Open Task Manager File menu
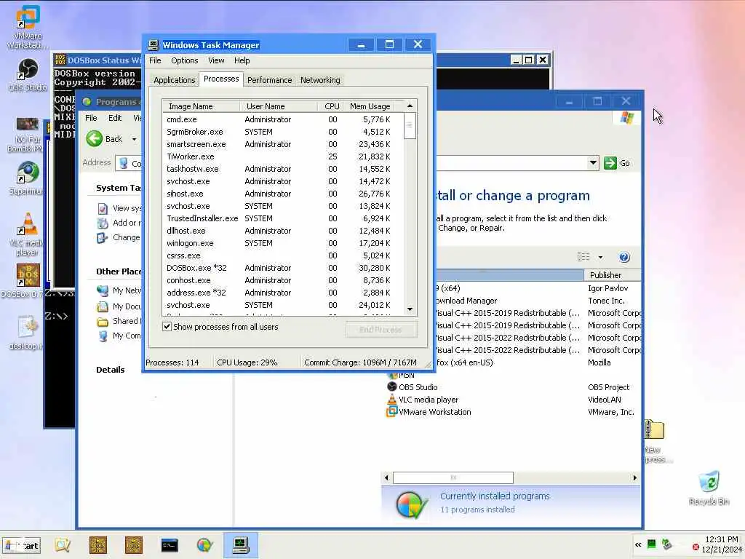 (x=155, y=60)
